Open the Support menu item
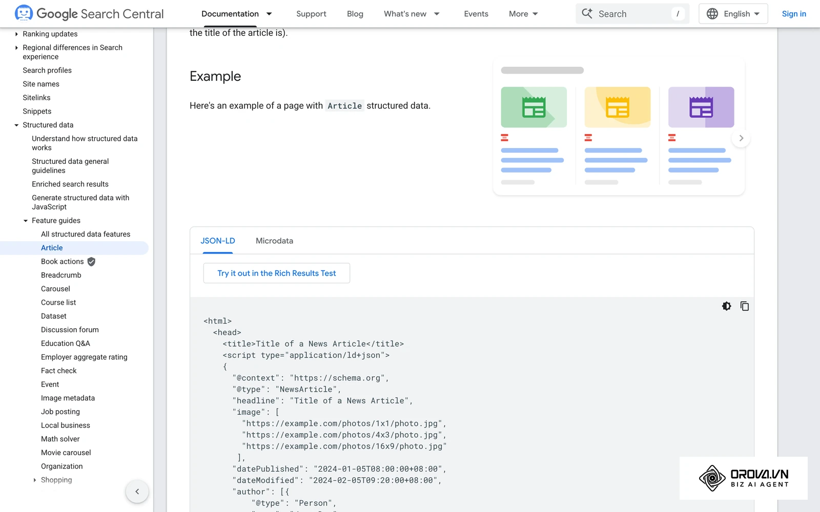The height and width of the screenshot is (512, 820). (x=311, y=14)
